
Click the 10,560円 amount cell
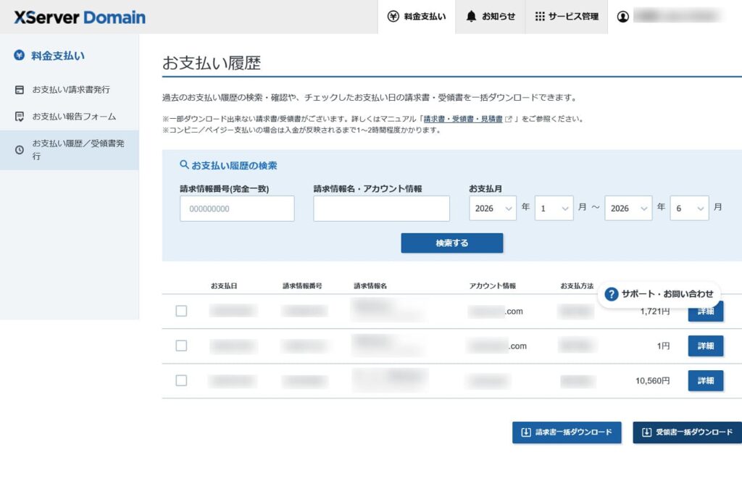point(653,381)
